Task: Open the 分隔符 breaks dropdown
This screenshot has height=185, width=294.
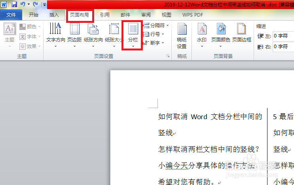Action: pyautogui.click(x=156, y=25)
